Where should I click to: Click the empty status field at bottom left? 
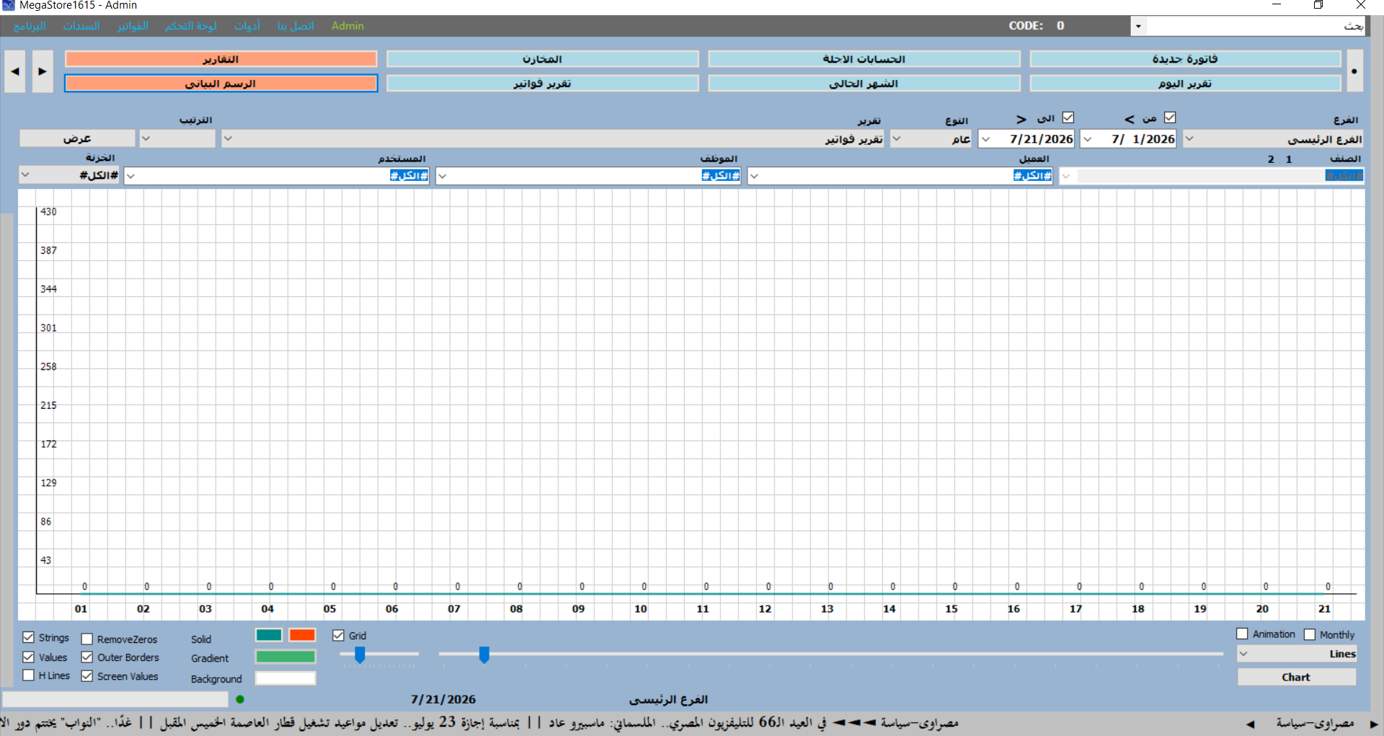tap(115, 699)
